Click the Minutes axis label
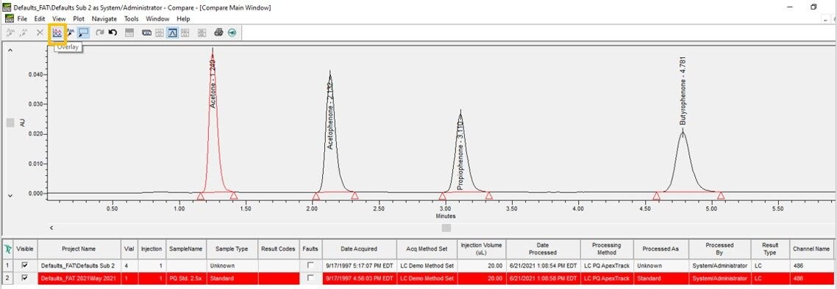 coord(445,216)
